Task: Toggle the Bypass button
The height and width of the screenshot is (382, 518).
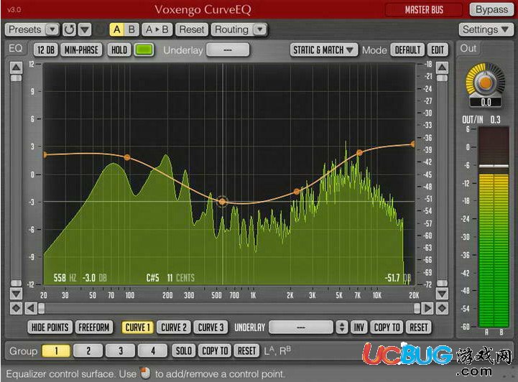Action: coord(491,9)
